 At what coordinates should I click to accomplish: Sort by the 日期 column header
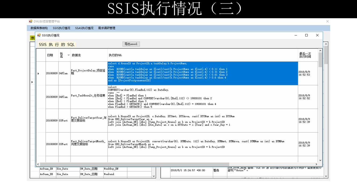tap(52, 55)
